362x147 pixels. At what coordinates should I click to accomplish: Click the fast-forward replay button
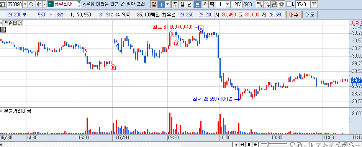pyautogui.click(x=256, y=144)
